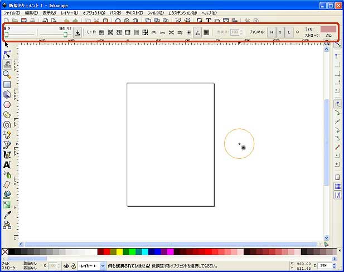The image size is (344, 272).
Task: Click the tweak width slider handle
Action: pyautogui.click(x=6, y=35)
